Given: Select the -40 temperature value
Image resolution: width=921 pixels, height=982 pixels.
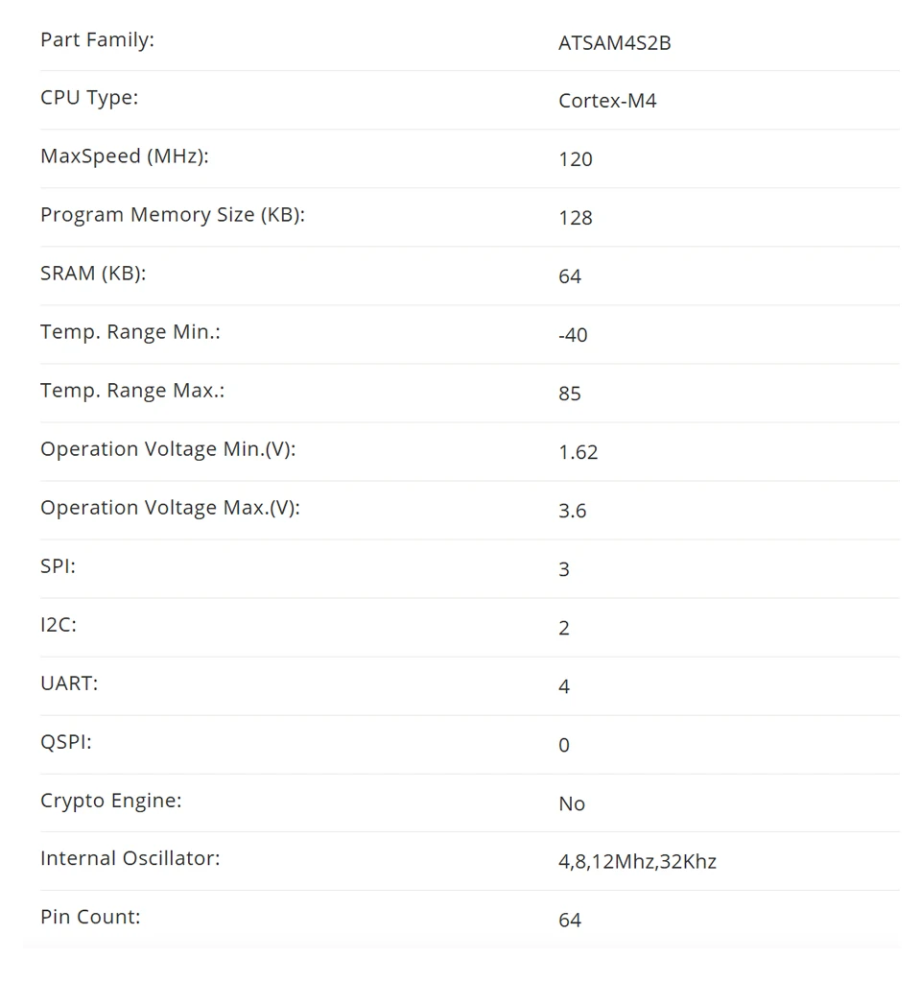Looking at the screenshot, I should pyautogui.click(x=573, y=335).
